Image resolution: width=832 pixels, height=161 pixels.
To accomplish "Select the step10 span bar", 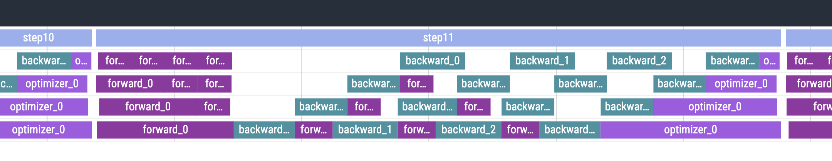I will pos(46,38).
